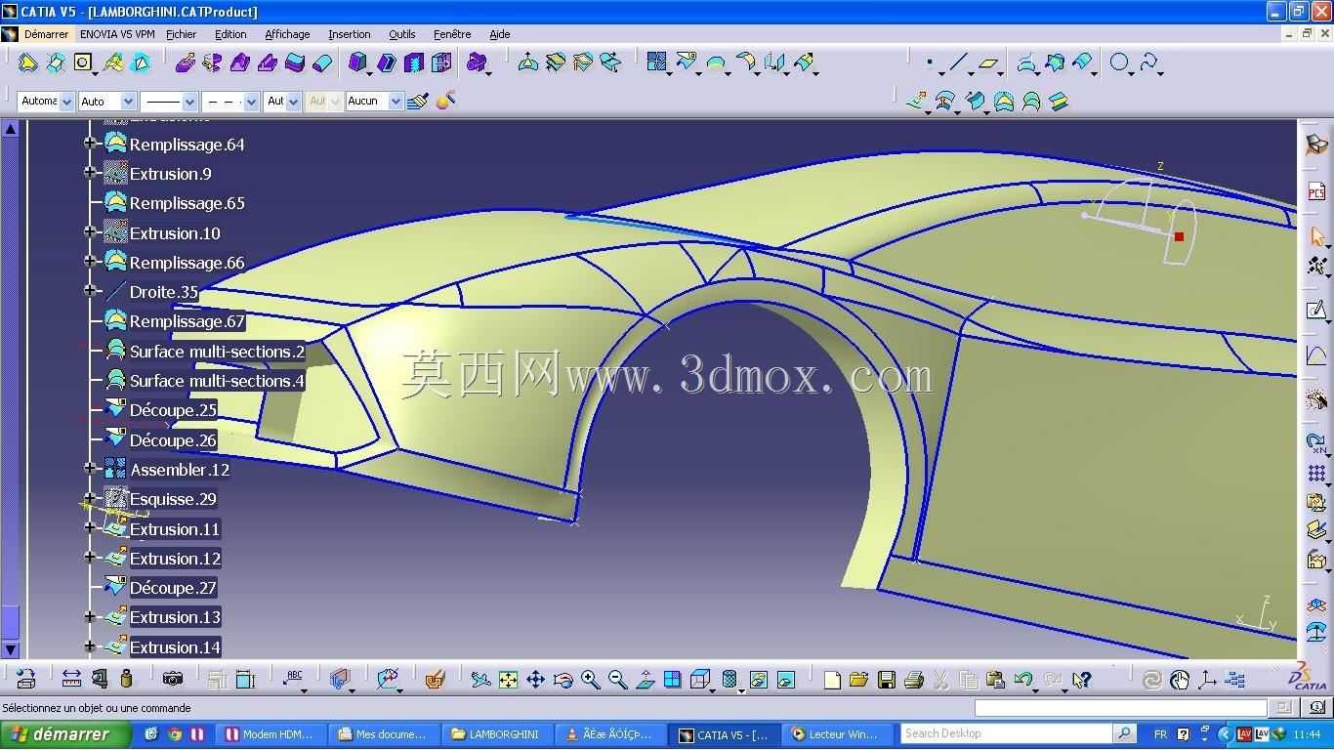1334x750 pixels.
Task: Click the Open file icon
Action: [x=859, y=680]
